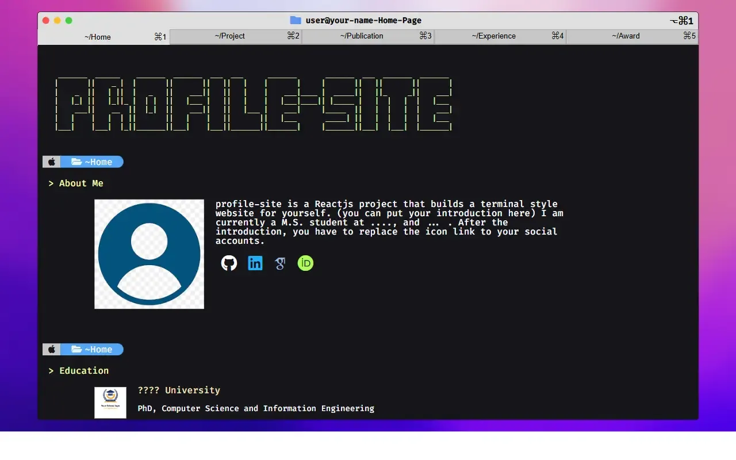Click folder icon in window title bar
The image size is (736, 460).
click(296, 20)
